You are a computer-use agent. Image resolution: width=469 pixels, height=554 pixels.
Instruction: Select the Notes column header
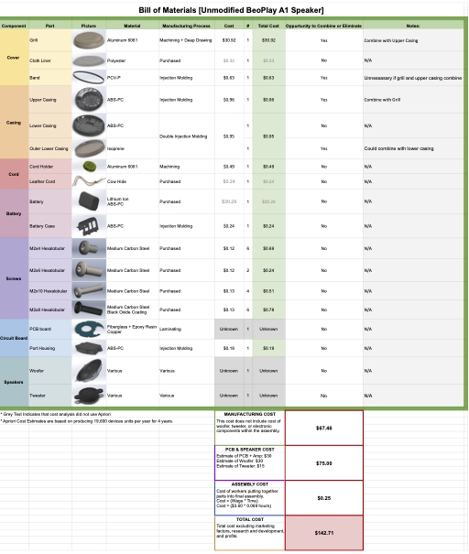point(413,26)
